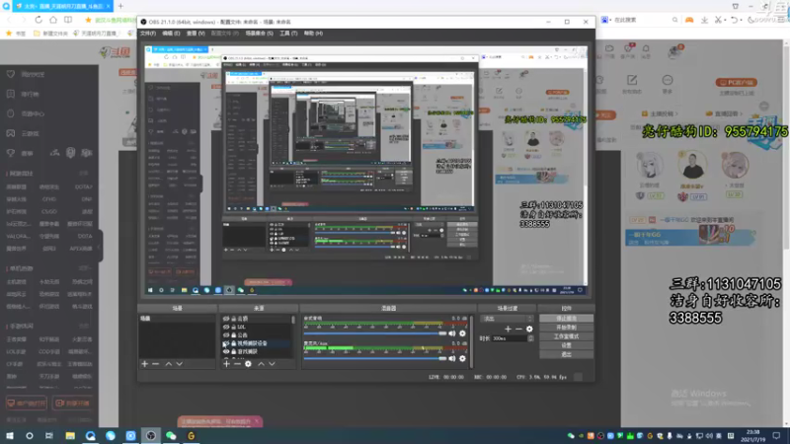This screenshot has width=790, height=444.
Task: Expand the 主播投稿 link arrow on webpage
Action: tap(676, 113)
